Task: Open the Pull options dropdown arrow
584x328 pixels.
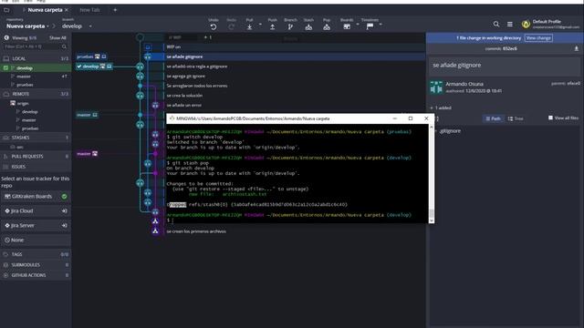Action: 260,25
